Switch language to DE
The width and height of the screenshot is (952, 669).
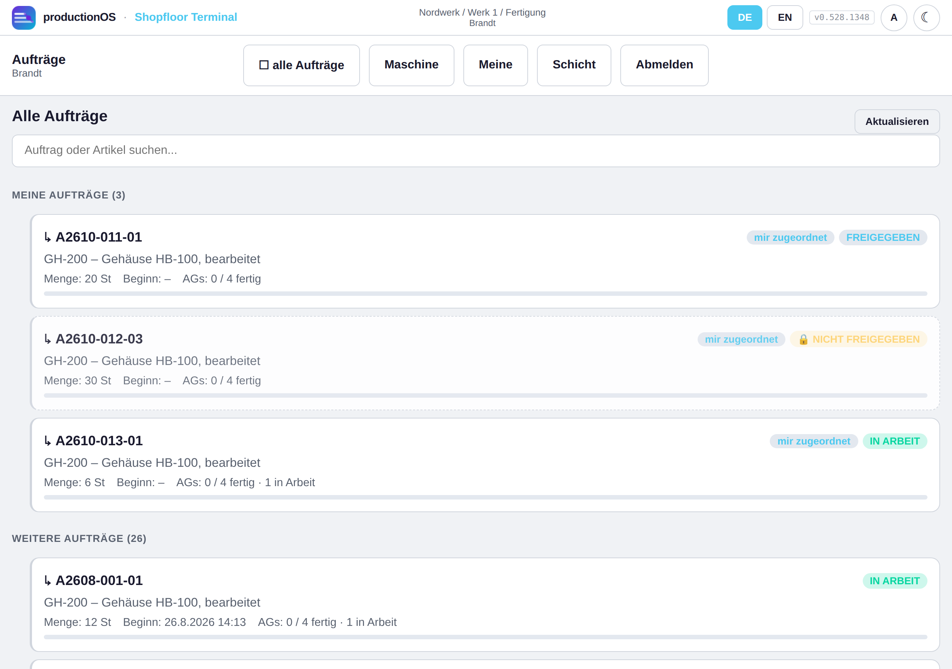[x=744, y=17]
